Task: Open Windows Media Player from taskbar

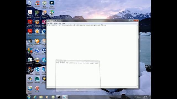Action: pyautogui.click(x=47, y=97)
